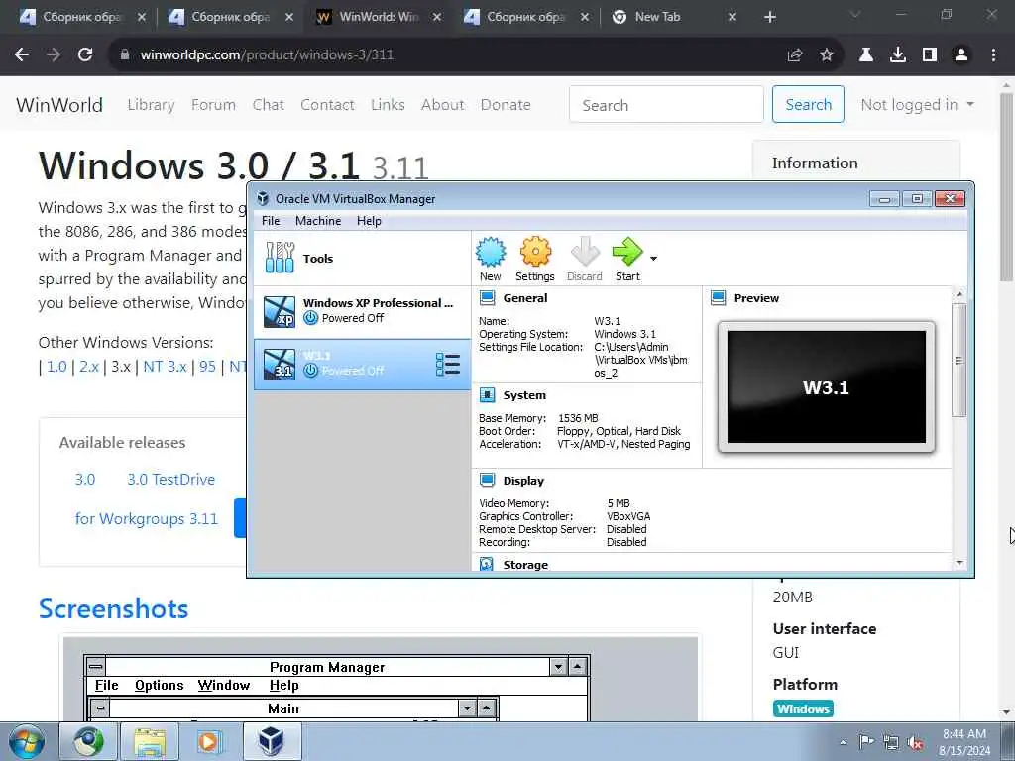The image size is (1015, 761).
Task: Click VirtualBox taskbar icon
Action: coord(272,741)
